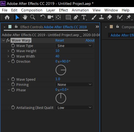This screenshot has width=134, height=132.
Task: Toggle the fx switch for Wave Warp
Action: (8, 40)
